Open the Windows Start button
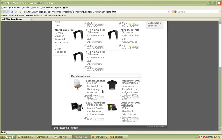The width and height of the screenshot is (222, 139). tap(7, 137)
